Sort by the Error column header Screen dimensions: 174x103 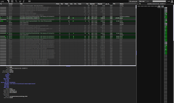76,4
